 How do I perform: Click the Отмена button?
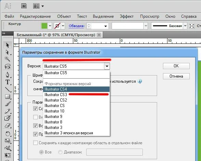[176, 76]
